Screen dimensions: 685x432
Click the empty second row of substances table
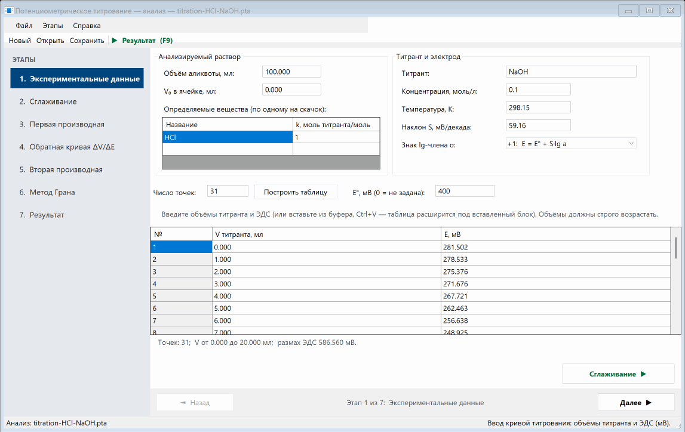coord(271,149)
